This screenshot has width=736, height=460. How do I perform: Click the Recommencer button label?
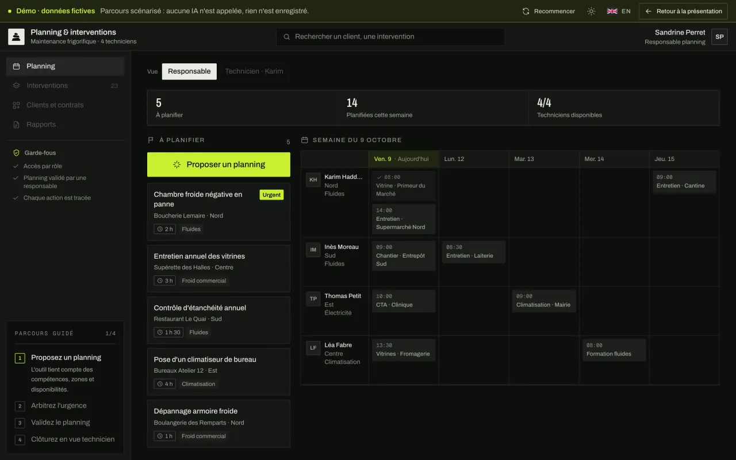click(x=554, y=11)
